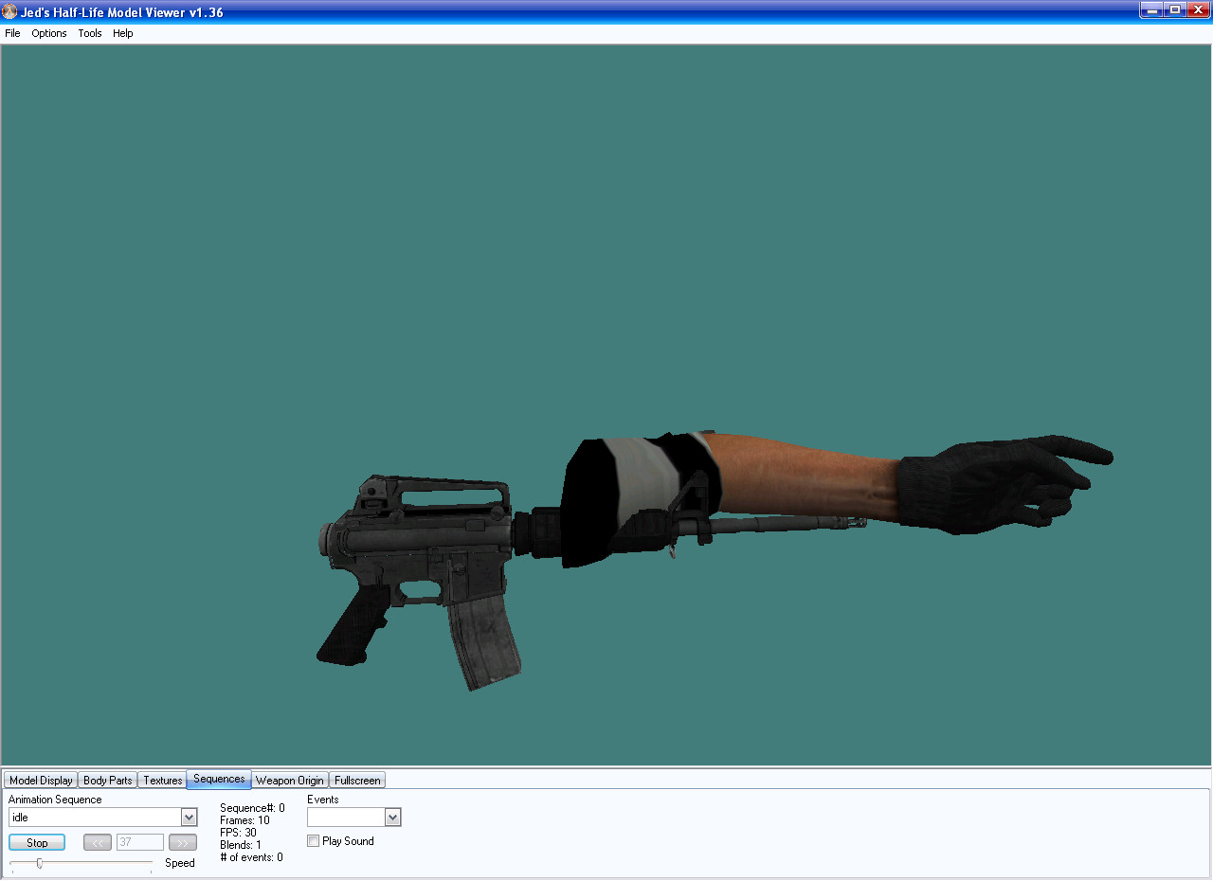Select the Sequences tab

219,780
